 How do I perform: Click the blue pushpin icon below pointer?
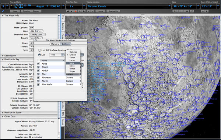(x=3, y=11)
